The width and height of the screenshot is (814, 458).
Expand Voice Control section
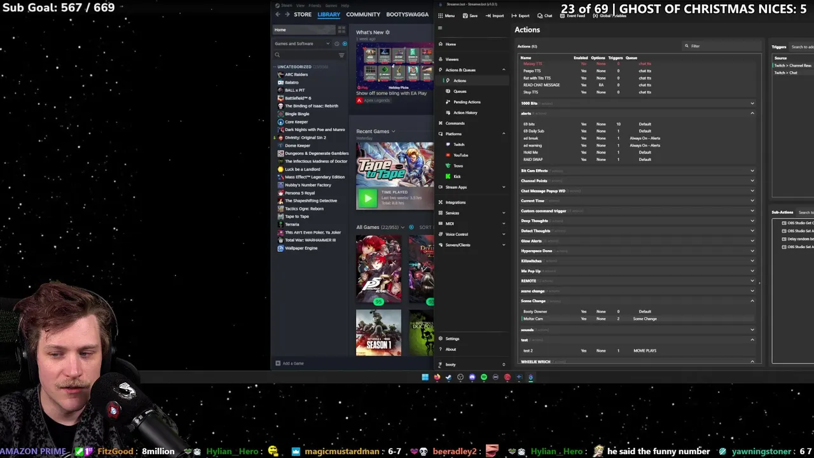(x=504, y=235)
